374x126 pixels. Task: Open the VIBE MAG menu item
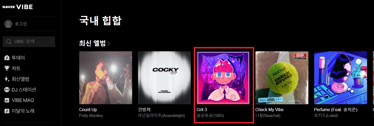click(23, 100)
